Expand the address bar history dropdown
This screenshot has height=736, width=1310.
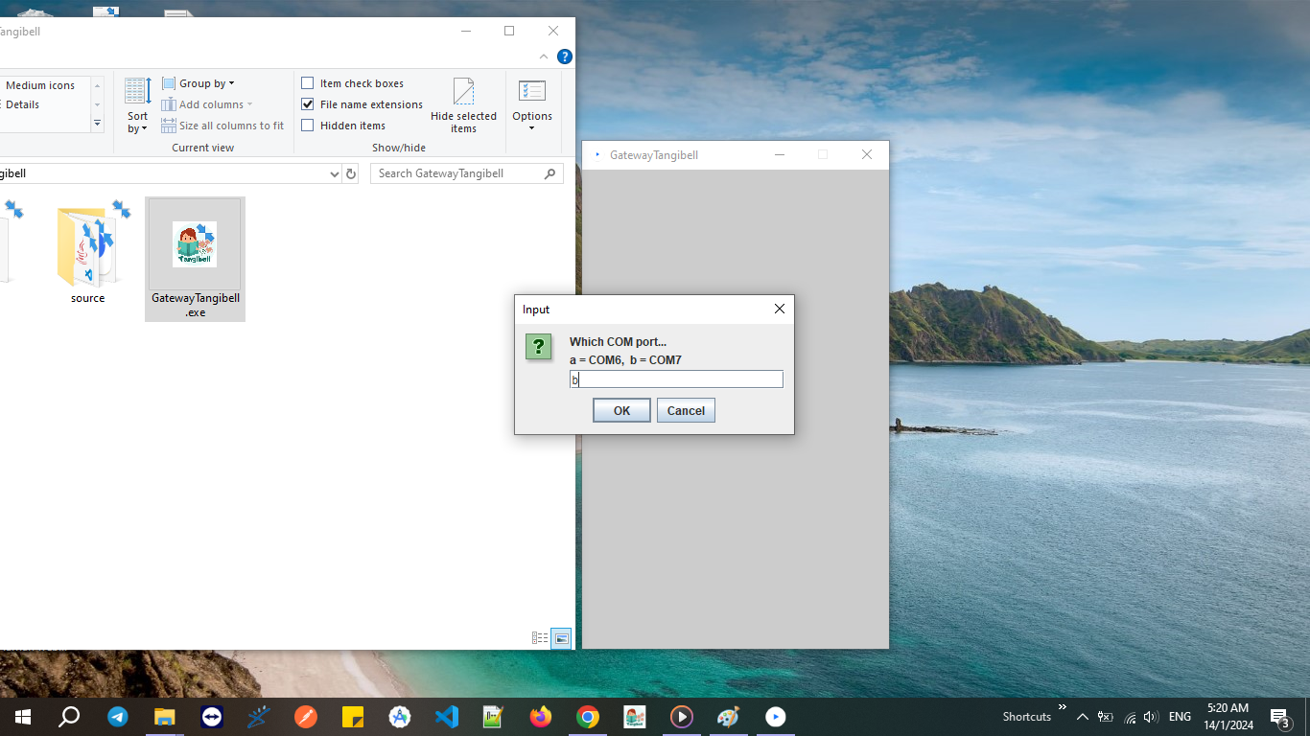tap(334, 173)
